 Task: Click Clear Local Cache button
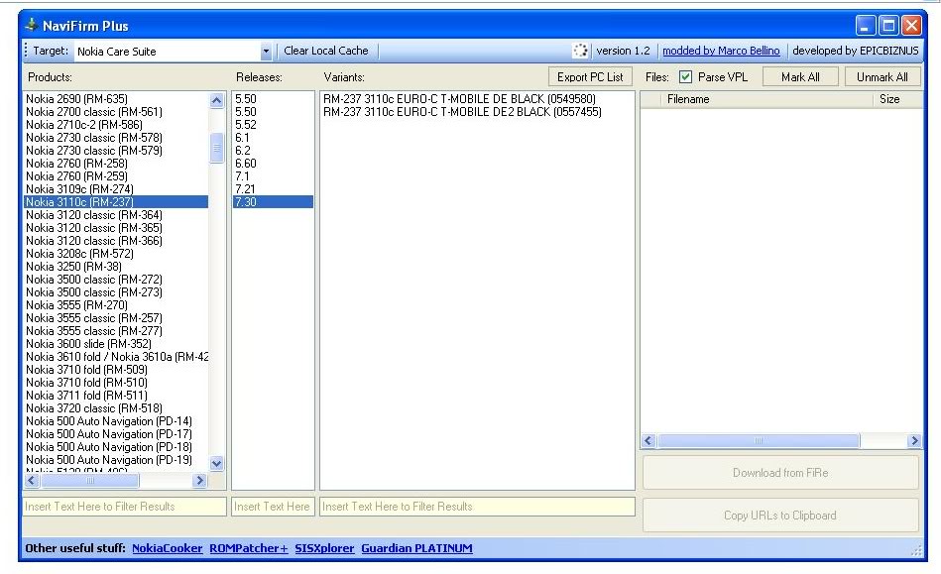[326, 51]
